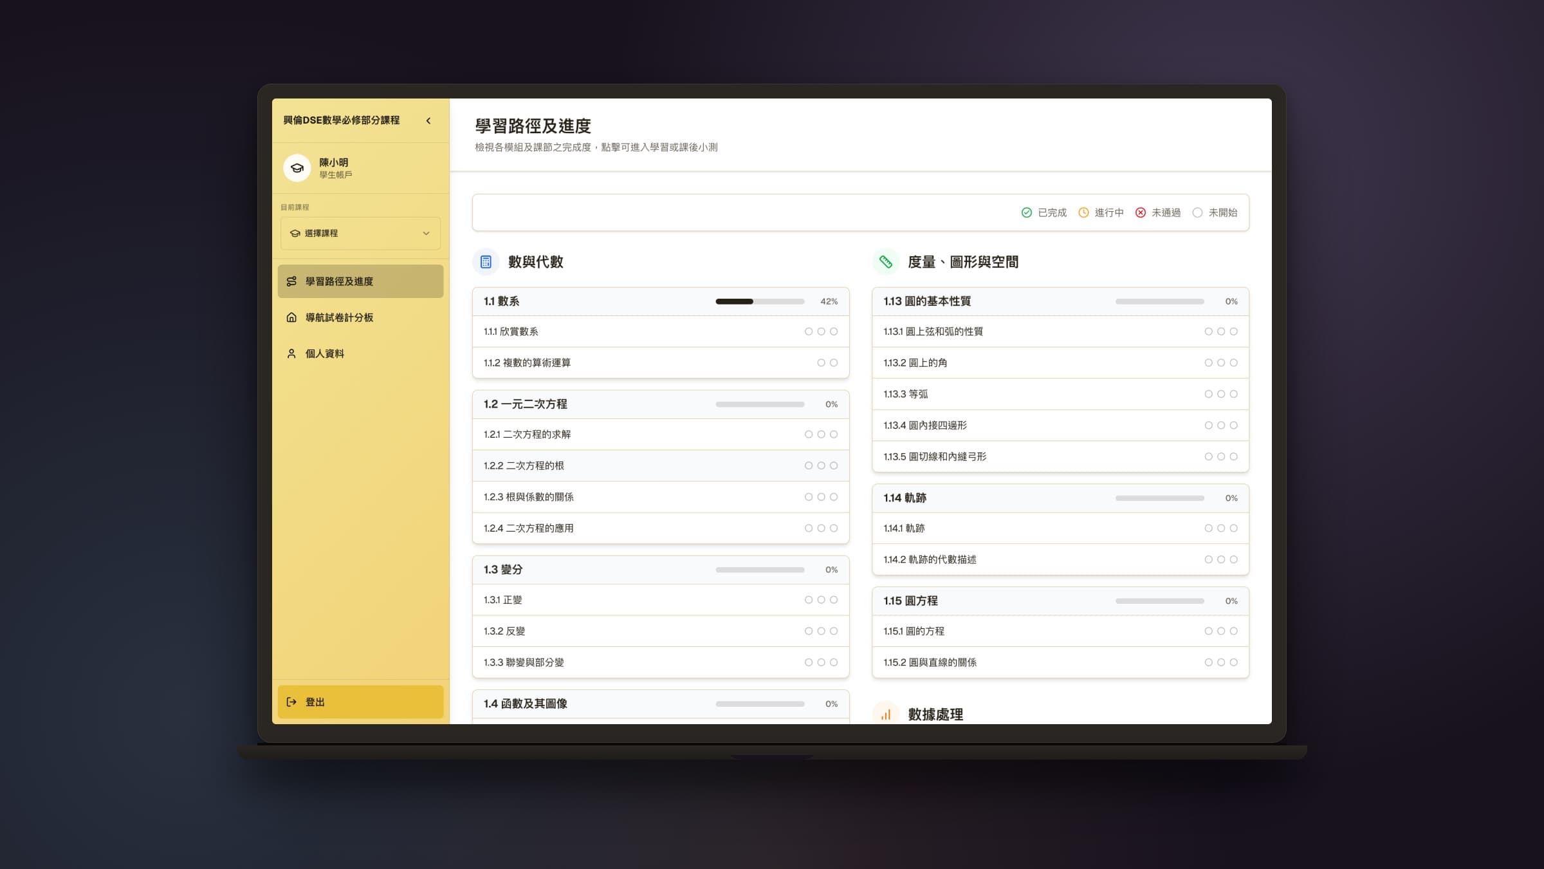Screen dimensions: 1544x869
Task: Select 學習路徑及進度 in sidebar
Action: coord(360,281)
